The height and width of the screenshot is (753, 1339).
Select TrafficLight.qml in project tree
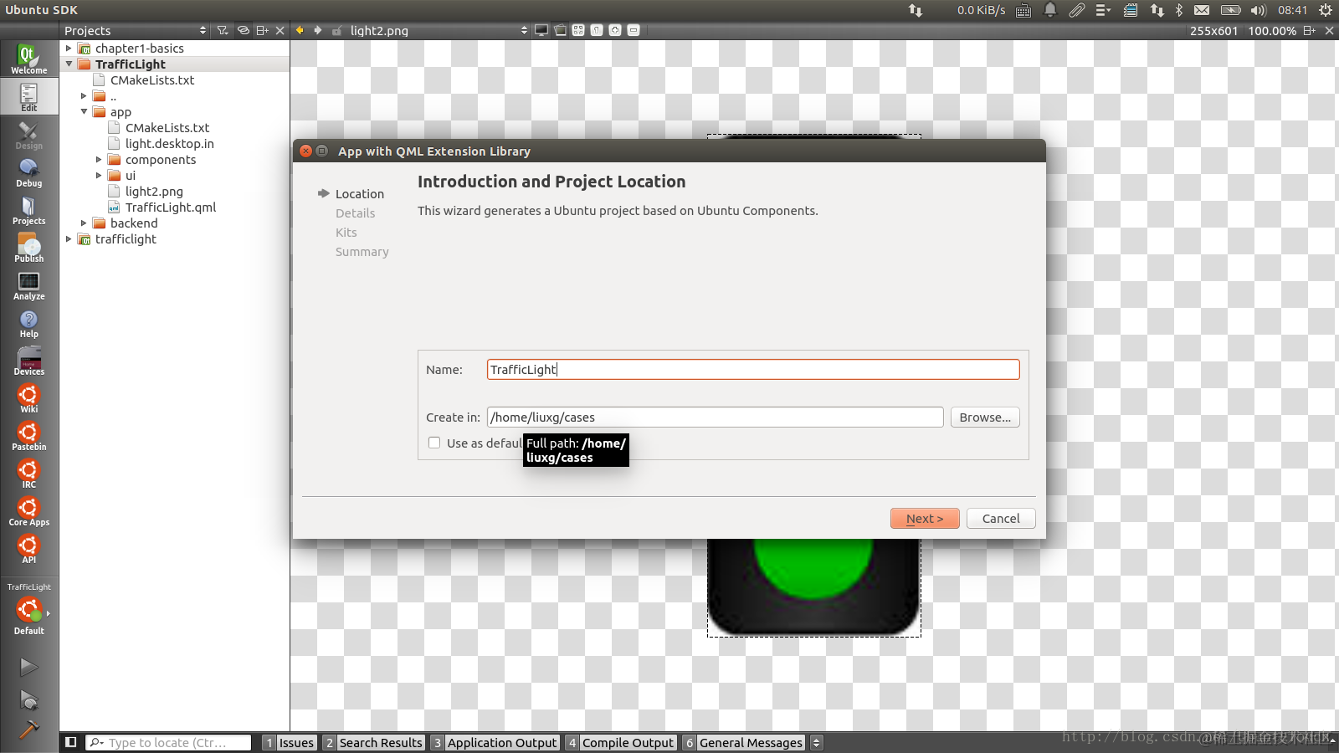[171, 207]
